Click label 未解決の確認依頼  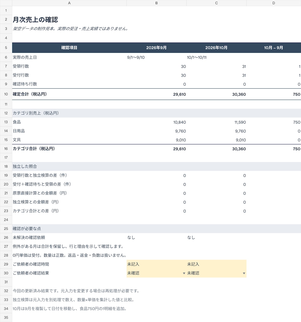coord(29,237)
